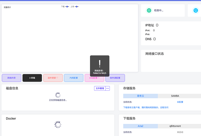Select the Aria2 download service tab

pyautogui.click(x=140, y=126)
